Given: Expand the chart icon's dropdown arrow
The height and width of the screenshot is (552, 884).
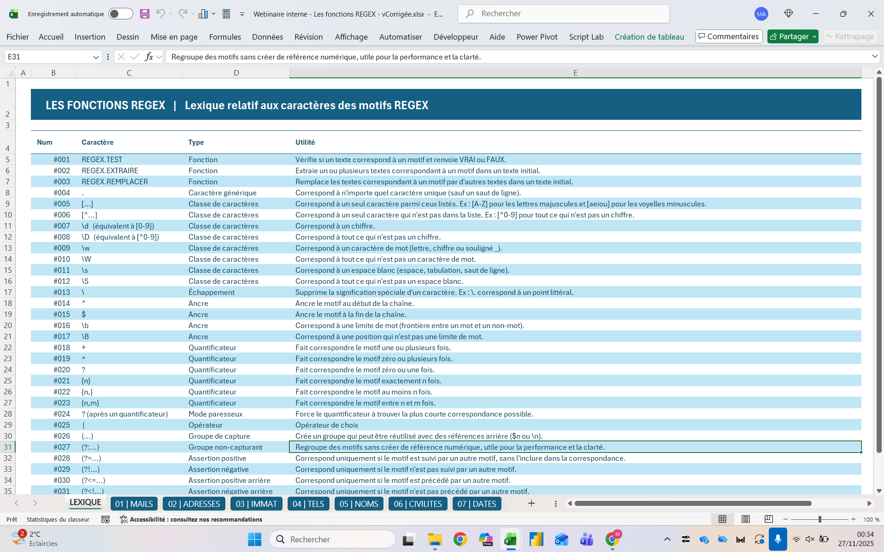Looking at the screenshot, I should 214,14.
